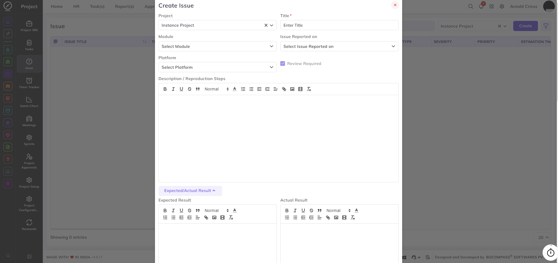Open text color in Expected Result editor
This screenshot has width=558, height=263.
[x=235, y=211]
